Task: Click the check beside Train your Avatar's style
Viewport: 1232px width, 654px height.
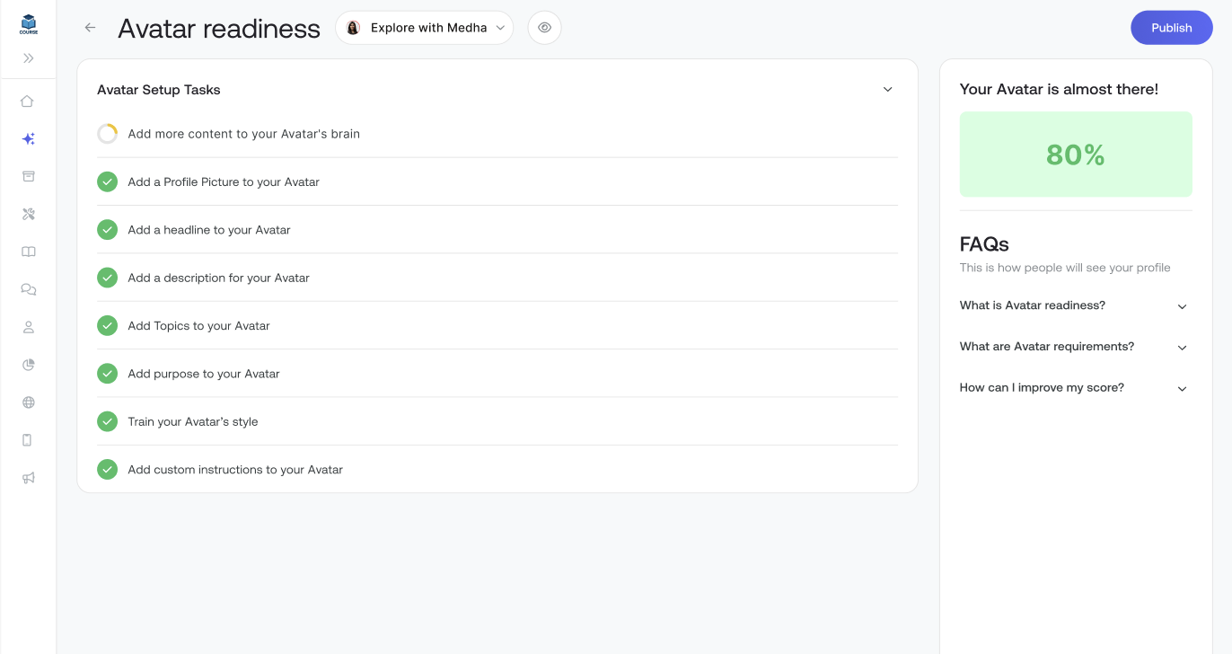Action: (x=108, y=421)
